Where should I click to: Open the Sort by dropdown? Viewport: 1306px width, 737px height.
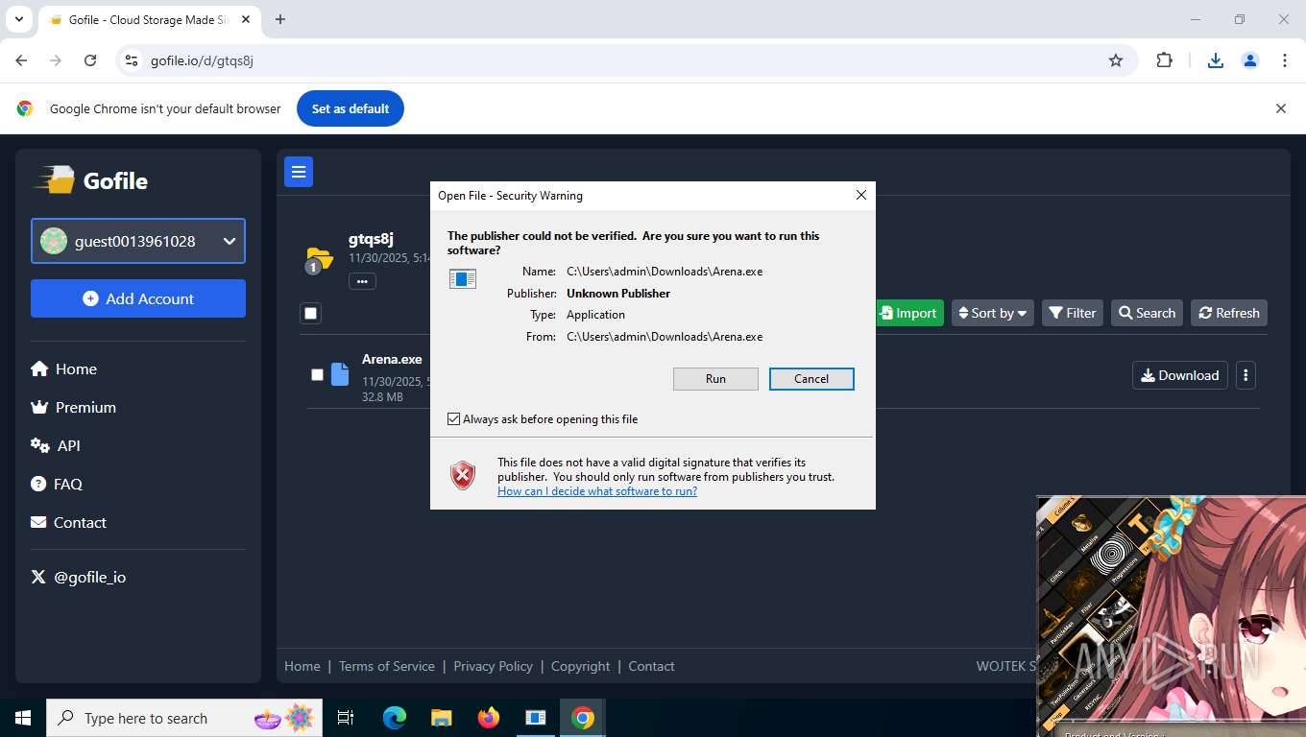coord(993,313)
